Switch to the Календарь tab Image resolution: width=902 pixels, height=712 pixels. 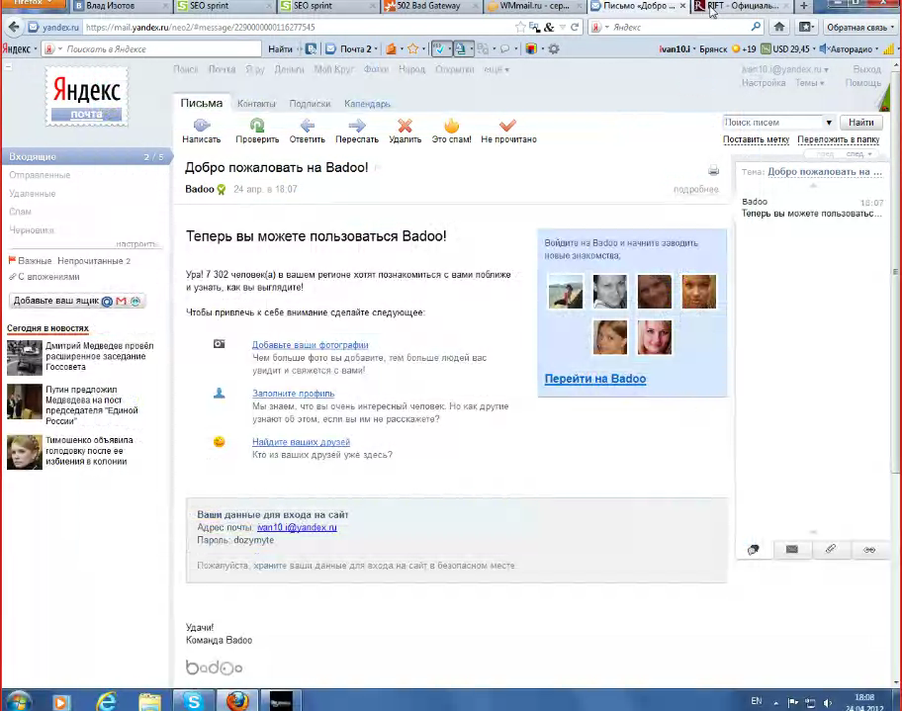tap(367, 104)
